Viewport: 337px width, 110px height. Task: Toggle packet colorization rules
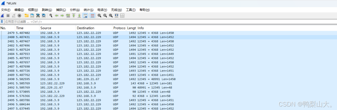[x=92, y=16]
